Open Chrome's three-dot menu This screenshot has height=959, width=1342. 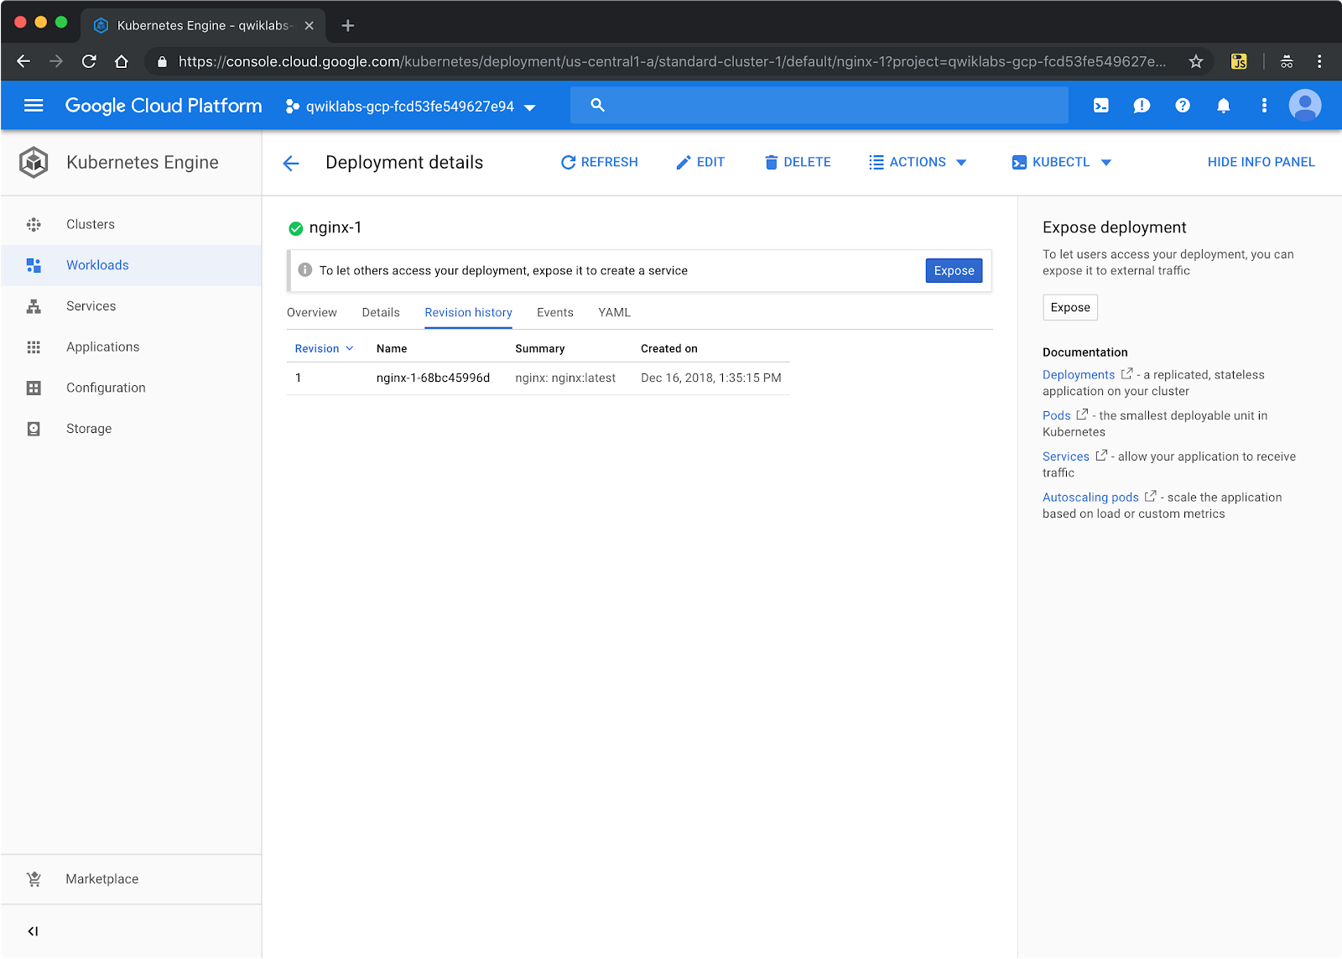click(x=1319, y=61)
